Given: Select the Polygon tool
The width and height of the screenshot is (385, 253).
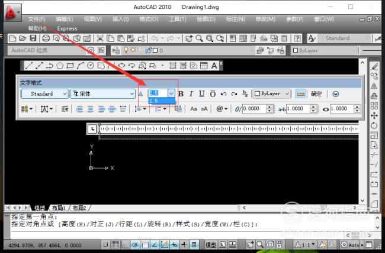Looking at the screenshot, I should (x=60, y=66).
